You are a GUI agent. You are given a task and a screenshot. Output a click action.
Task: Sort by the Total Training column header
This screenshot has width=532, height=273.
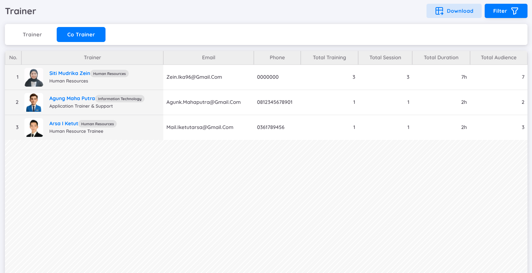(329, 58)
